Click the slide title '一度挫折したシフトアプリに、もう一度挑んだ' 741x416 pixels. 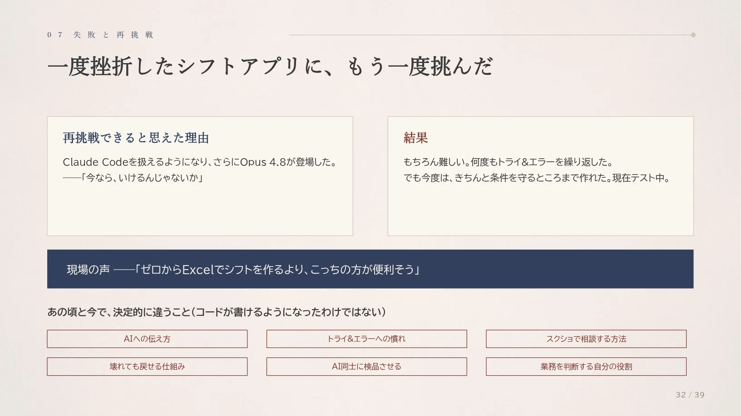point(270,67)
